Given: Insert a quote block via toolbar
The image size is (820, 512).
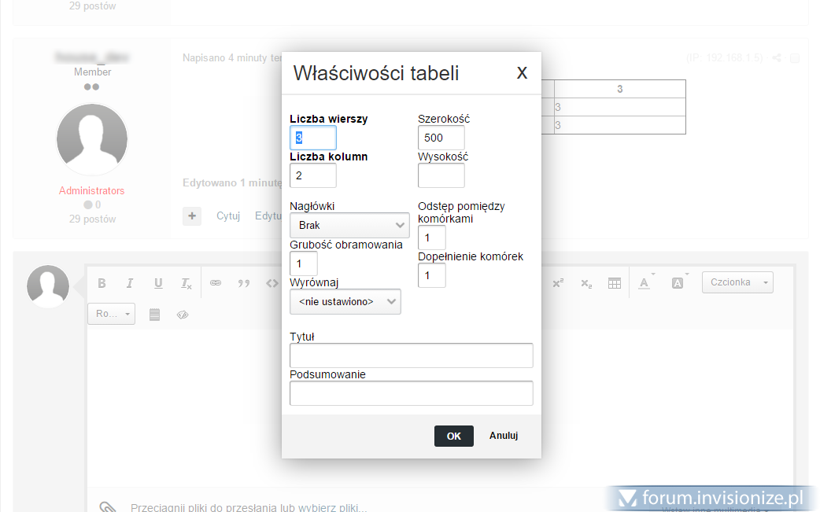Looking at the screenshot, I should 244,283.
